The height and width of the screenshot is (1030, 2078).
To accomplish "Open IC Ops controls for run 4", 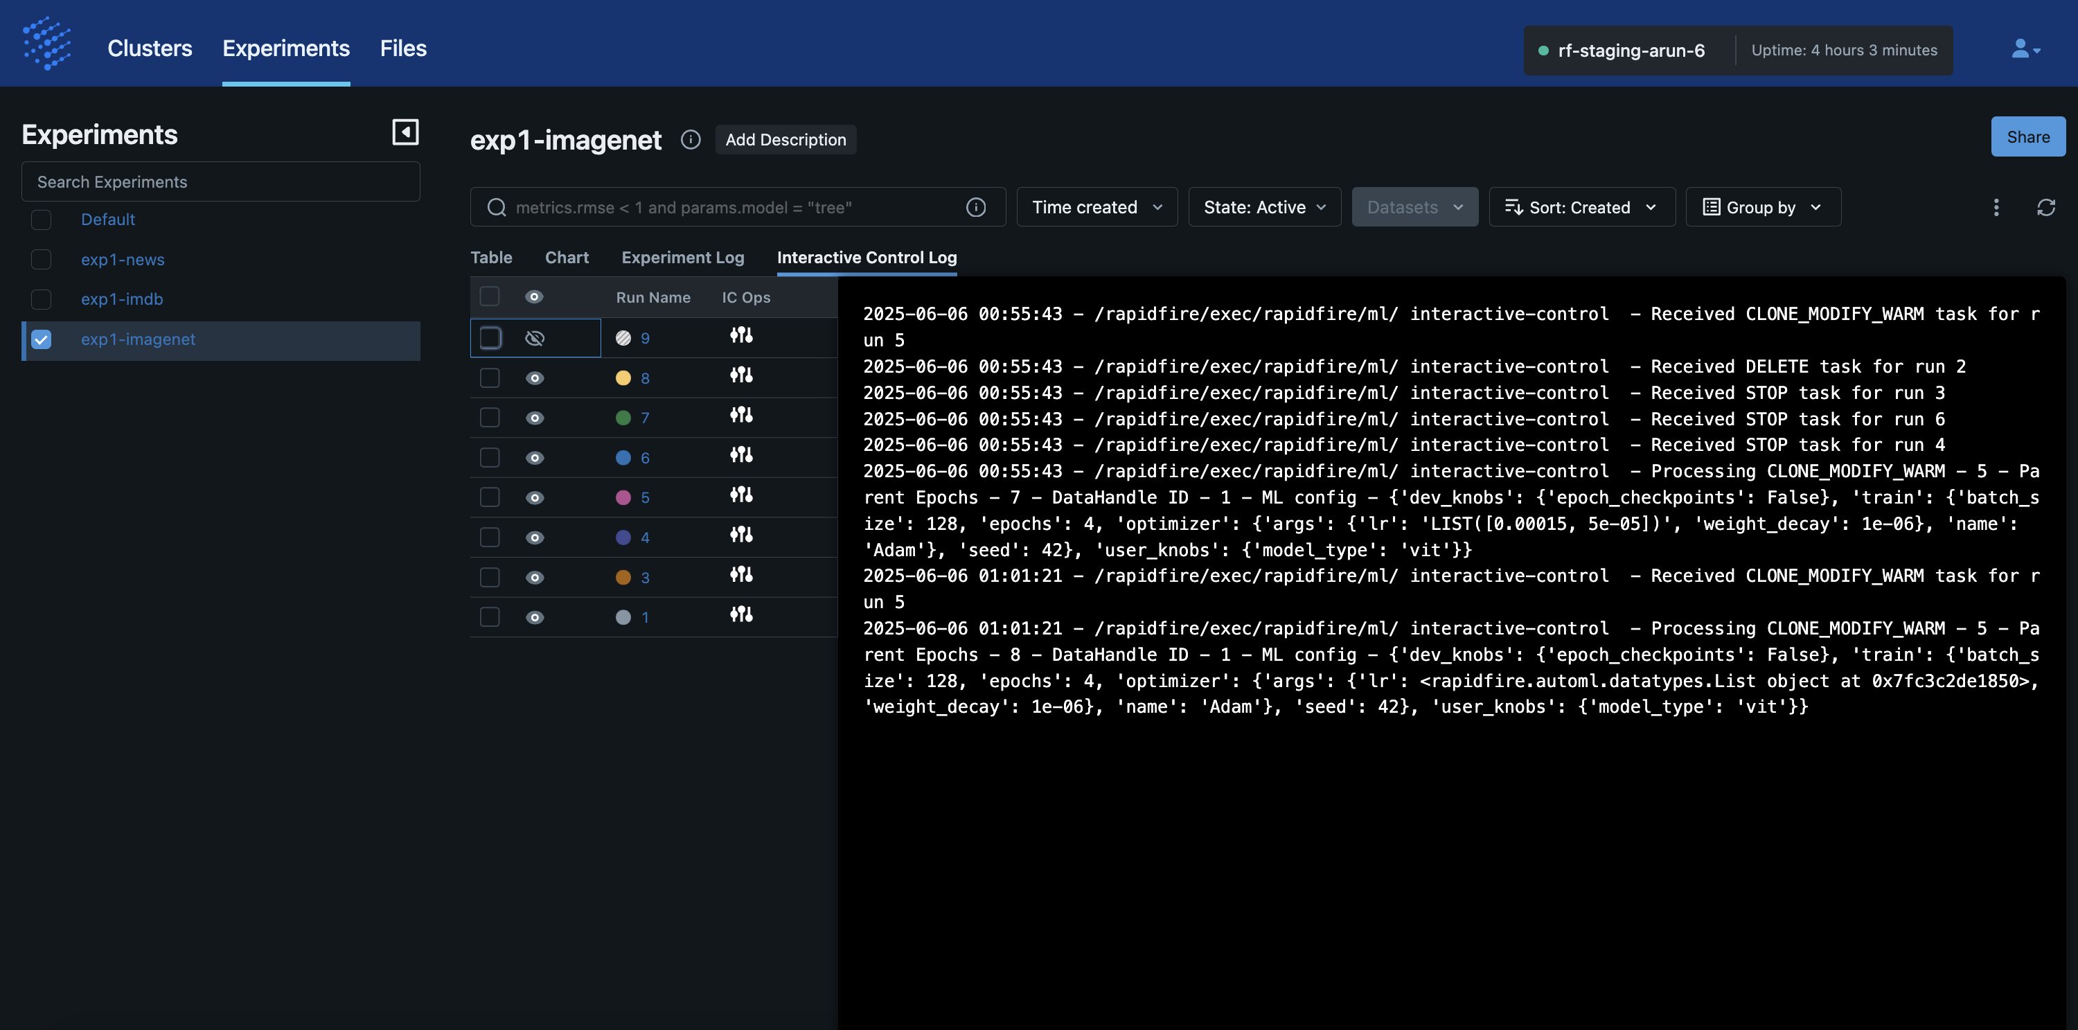I will [x=741, y=535].
